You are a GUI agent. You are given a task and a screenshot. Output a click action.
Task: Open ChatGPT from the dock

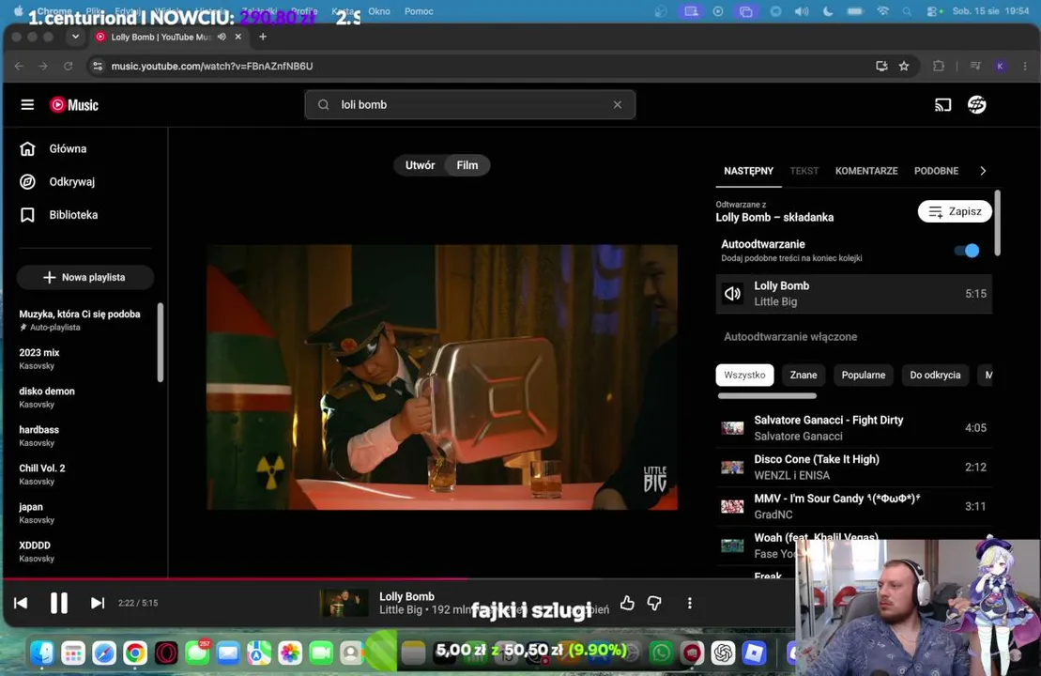723,653
